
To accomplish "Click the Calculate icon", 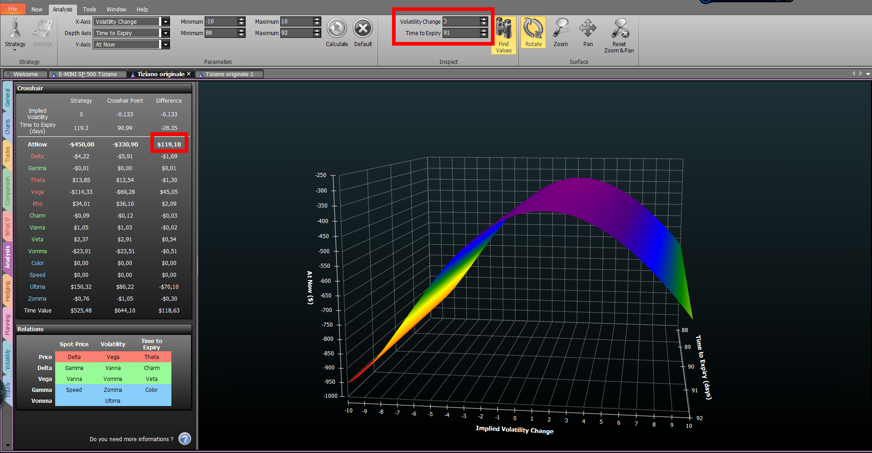I will pyautogui.click(x=337, y=28).
